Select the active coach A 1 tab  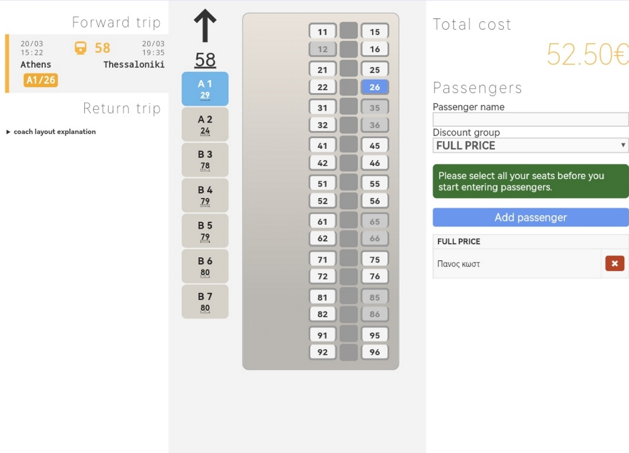pos(205,89)
